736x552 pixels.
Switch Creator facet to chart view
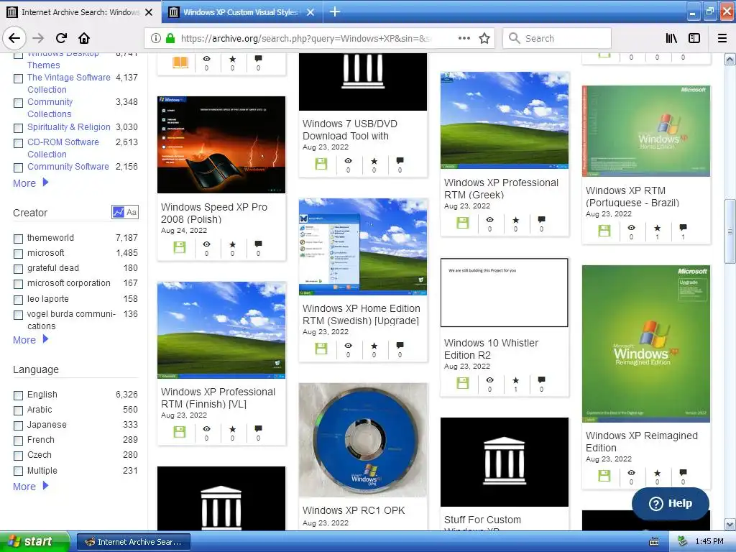119,212
